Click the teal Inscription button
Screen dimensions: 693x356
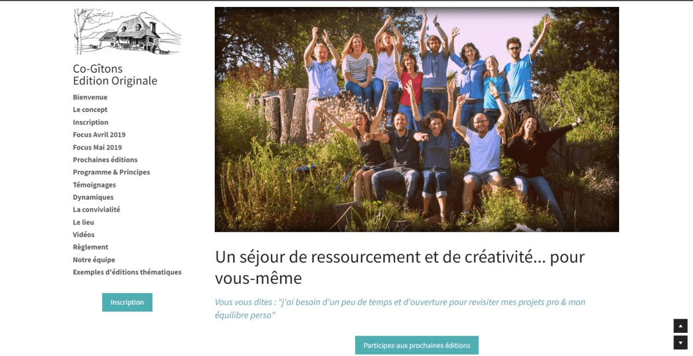pos(127,302)
